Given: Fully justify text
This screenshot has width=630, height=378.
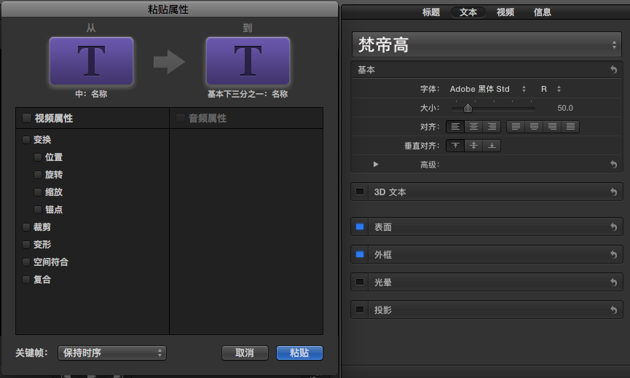Looking at the screenshot, I should pos(570,127).
